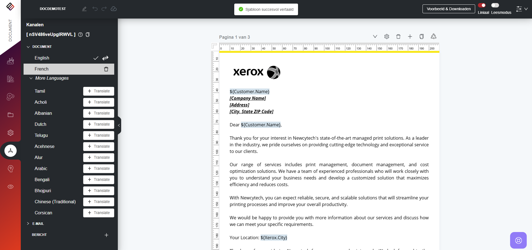
Task: Add a new page with plus icon
Action: click(x=410, y=37)
